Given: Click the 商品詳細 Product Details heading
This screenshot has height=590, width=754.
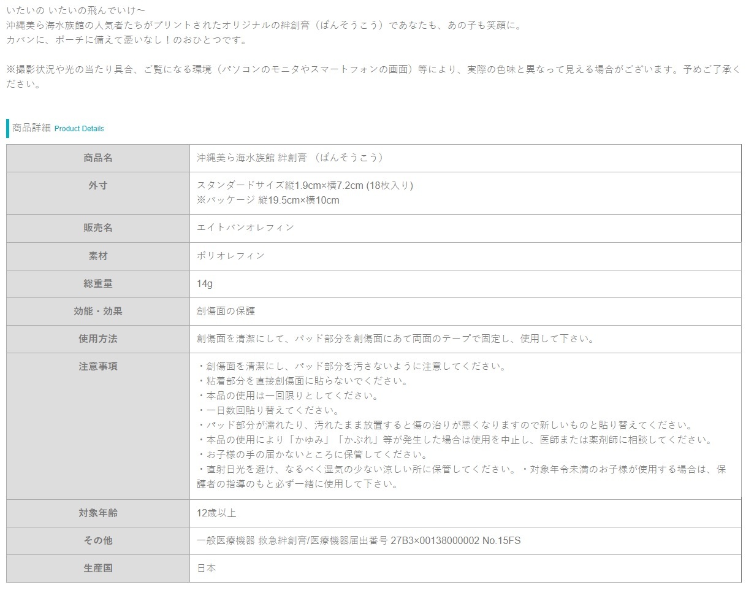Looking at the screenshot, I should 58,128.
